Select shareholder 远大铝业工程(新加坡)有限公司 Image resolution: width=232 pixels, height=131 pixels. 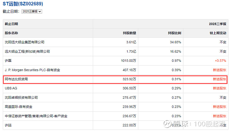[27, 51]
